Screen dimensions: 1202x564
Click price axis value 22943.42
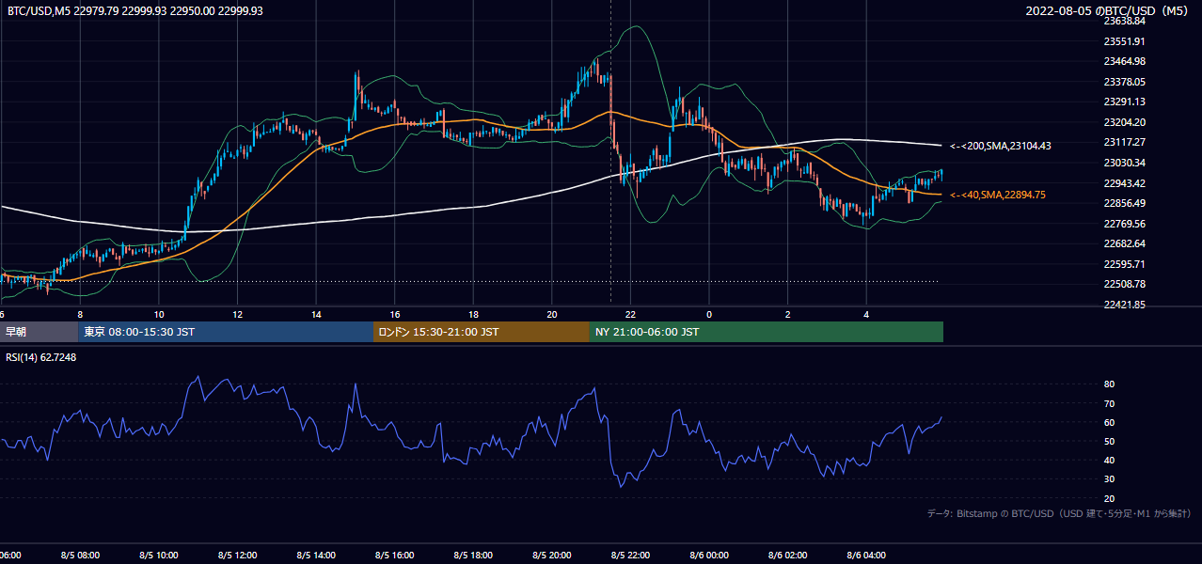(1124, 183)
